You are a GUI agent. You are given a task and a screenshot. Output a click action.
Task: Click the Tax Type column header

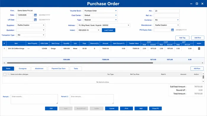click(110, 74)
